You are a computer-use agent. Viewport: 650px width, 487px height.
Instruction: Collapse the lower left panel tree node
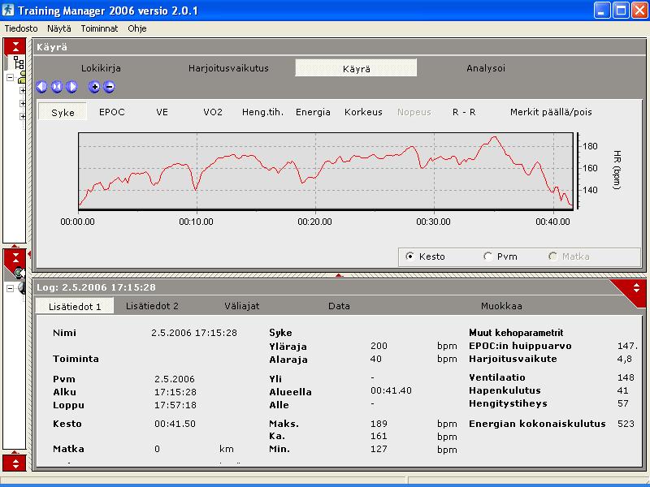click(10, 288)
